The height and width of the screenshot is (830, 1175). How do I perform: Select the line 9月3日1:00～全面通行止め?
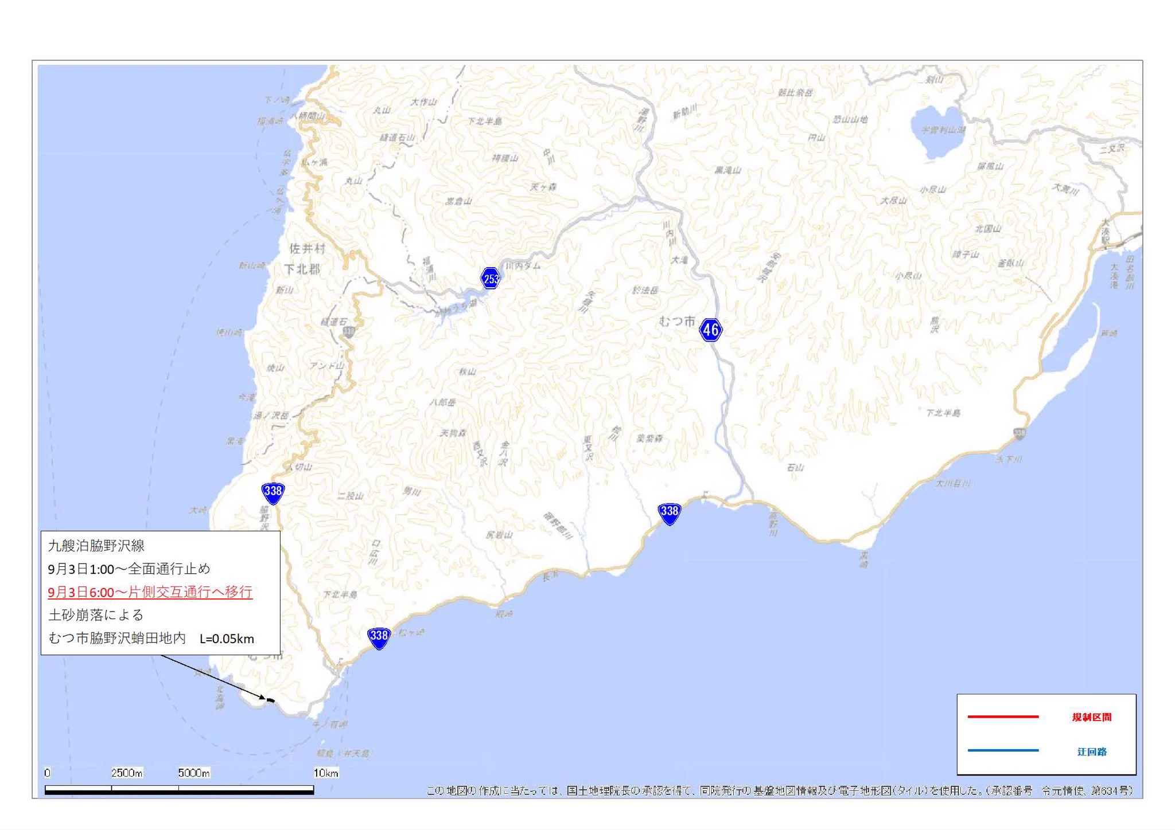129,569
